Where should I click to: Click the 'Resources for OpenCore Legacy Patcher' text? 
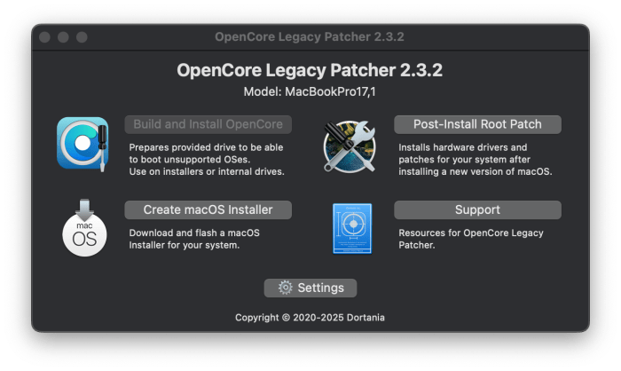point(470,239)
